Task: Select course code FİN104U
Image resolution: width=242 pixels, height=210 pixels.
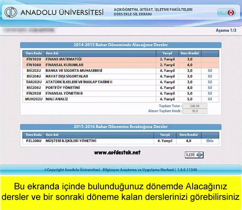Action: coord(34,65)
